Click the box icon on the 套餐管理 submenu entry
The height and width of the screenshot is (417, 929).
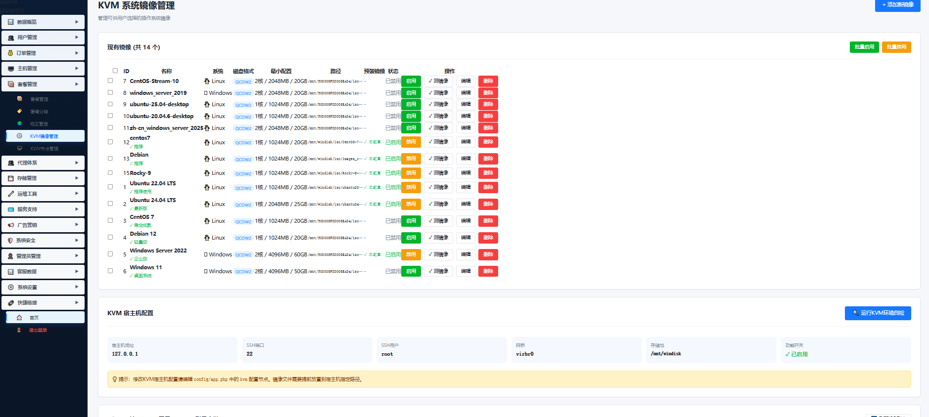point(20,99)
